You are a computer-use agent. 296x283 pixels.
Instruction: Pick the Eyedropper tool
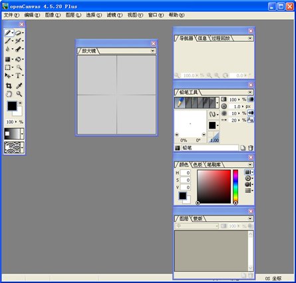tap(19, 86)
